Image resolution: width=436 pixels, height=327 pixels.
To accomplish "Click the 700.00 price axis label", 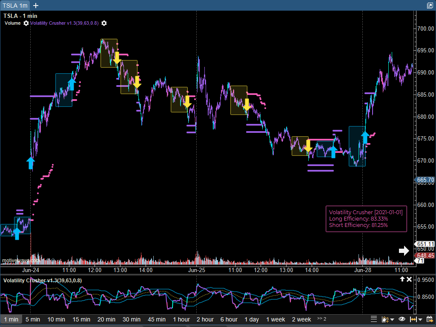I will (426, 29).
